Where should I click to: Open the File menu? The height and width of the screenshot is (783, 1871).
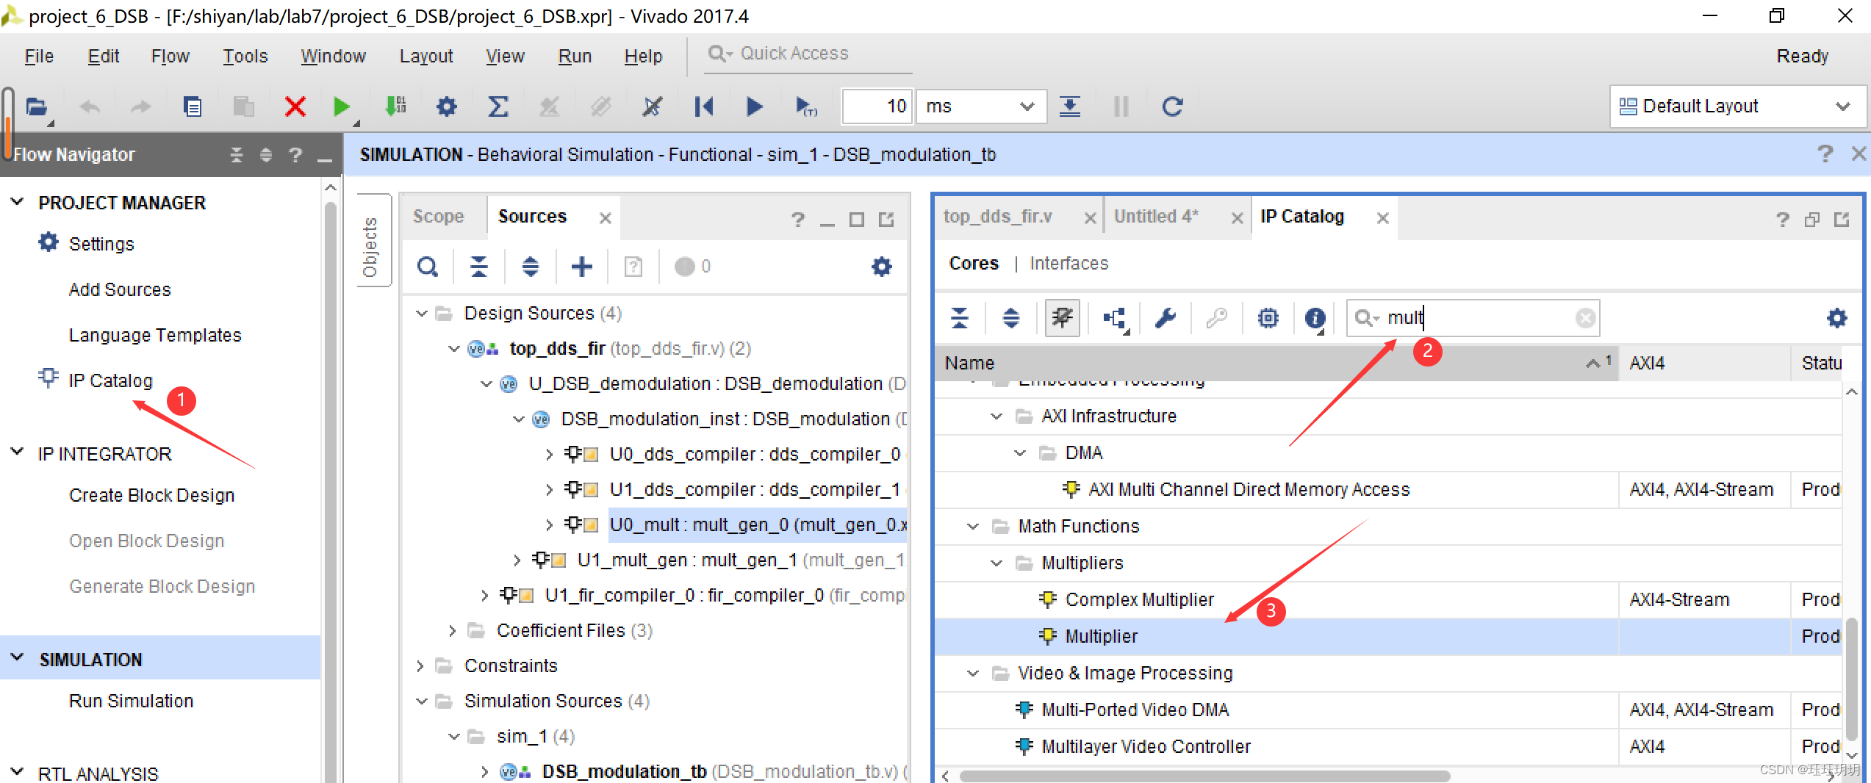tap(39, 56)
